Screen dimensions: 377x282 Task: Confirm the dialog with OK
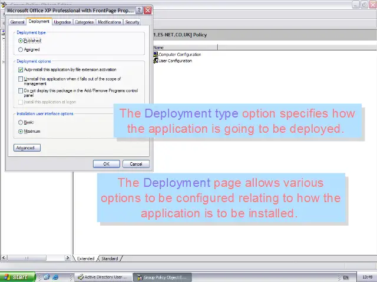(106, 164)
